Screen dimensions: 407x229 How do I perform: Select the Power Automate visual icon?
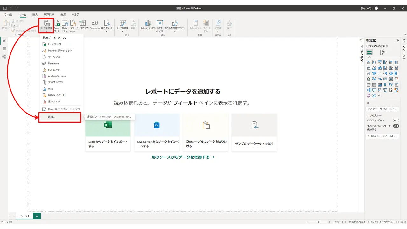click(x=374, y=95)
